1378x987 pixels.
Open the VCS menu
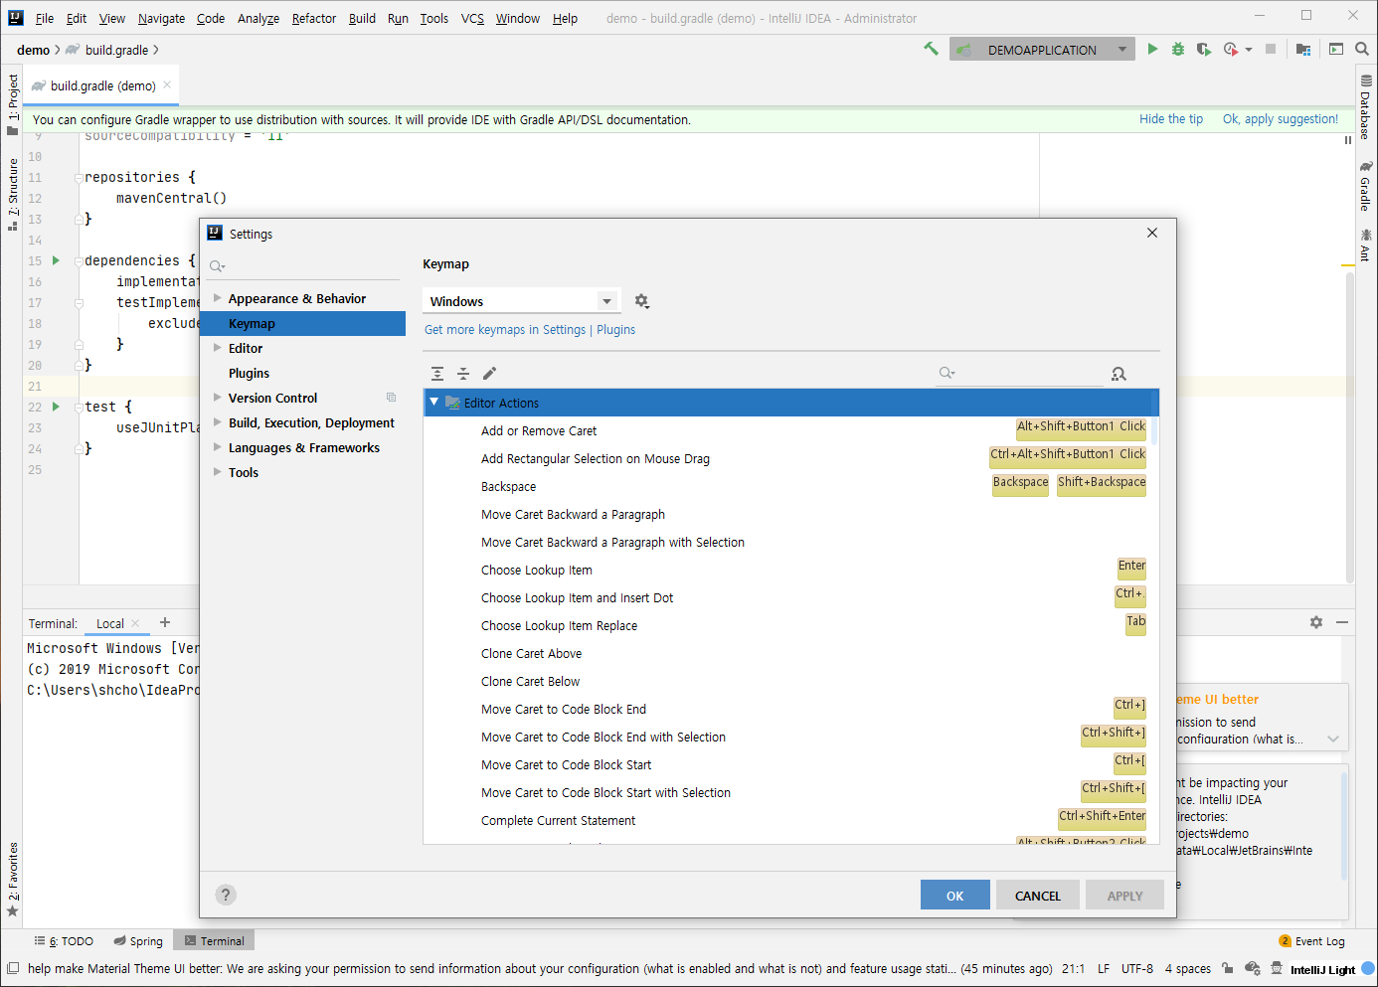pyautogui.click(x=472, y=18)
